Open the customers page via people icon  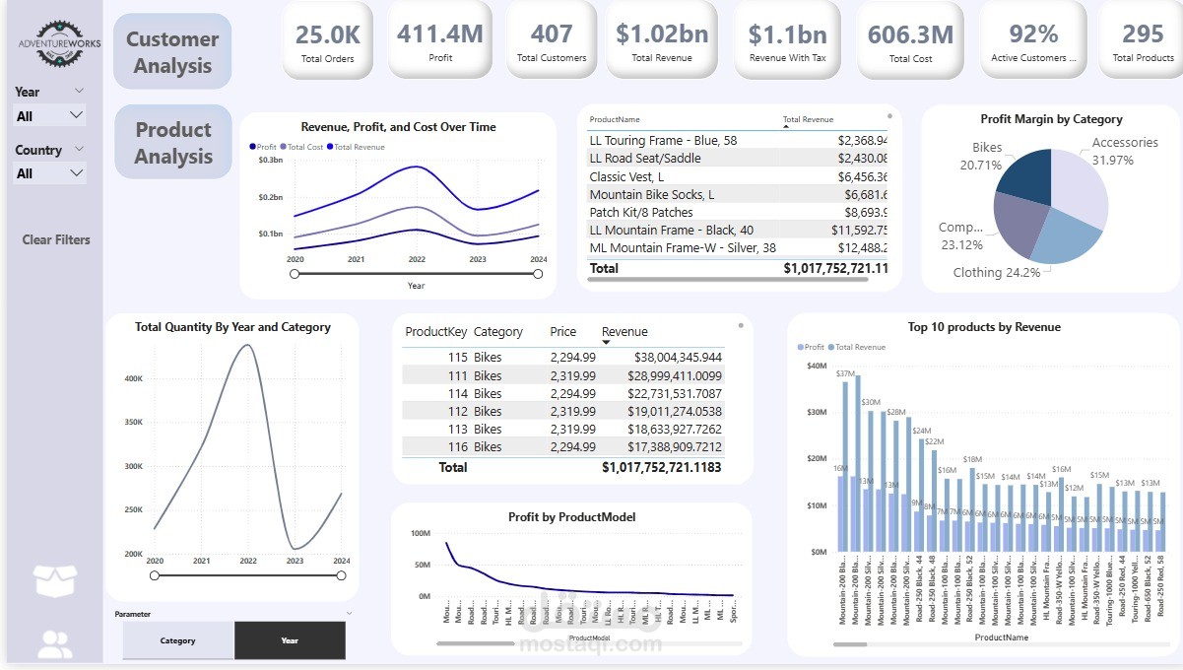click(54, 644)
